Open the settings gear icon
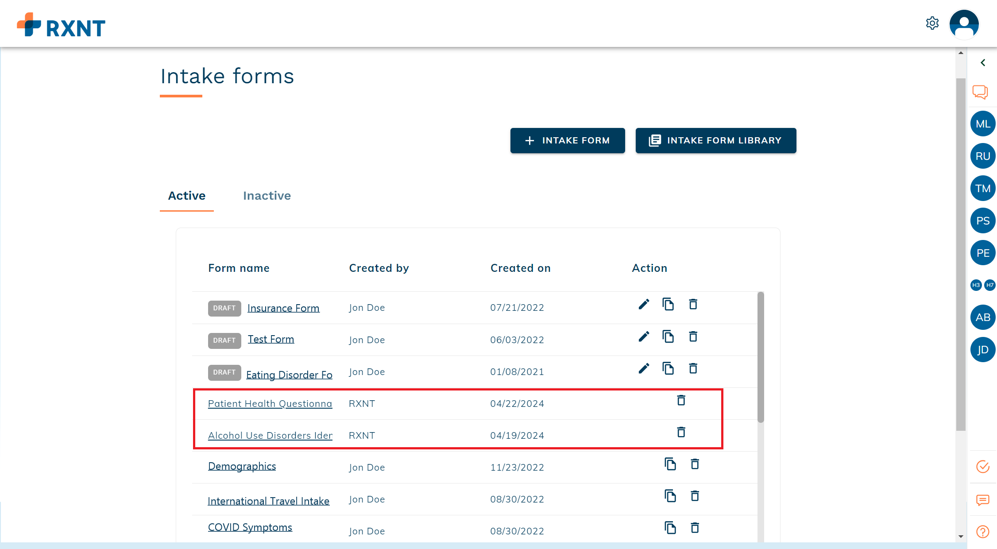 pyautogui.click(x=932, y=23)
